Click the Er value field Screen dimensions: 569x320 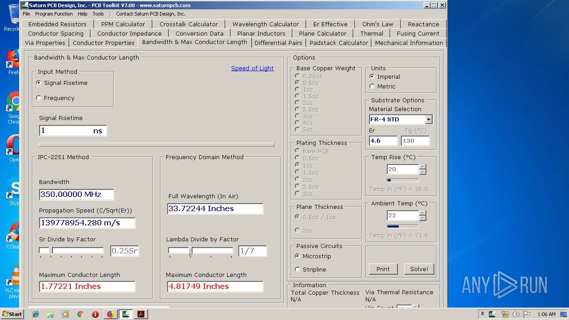tap(383, 141)
